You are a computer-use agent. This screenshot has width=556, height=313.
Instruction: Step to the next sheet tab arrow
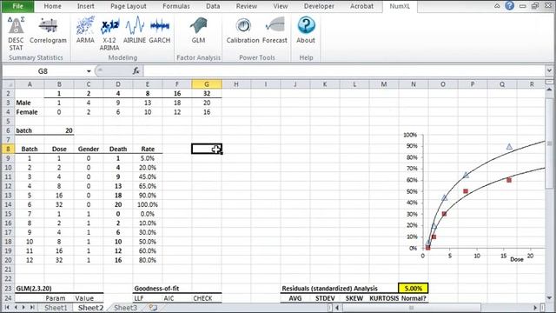click(x=23, y=307)
